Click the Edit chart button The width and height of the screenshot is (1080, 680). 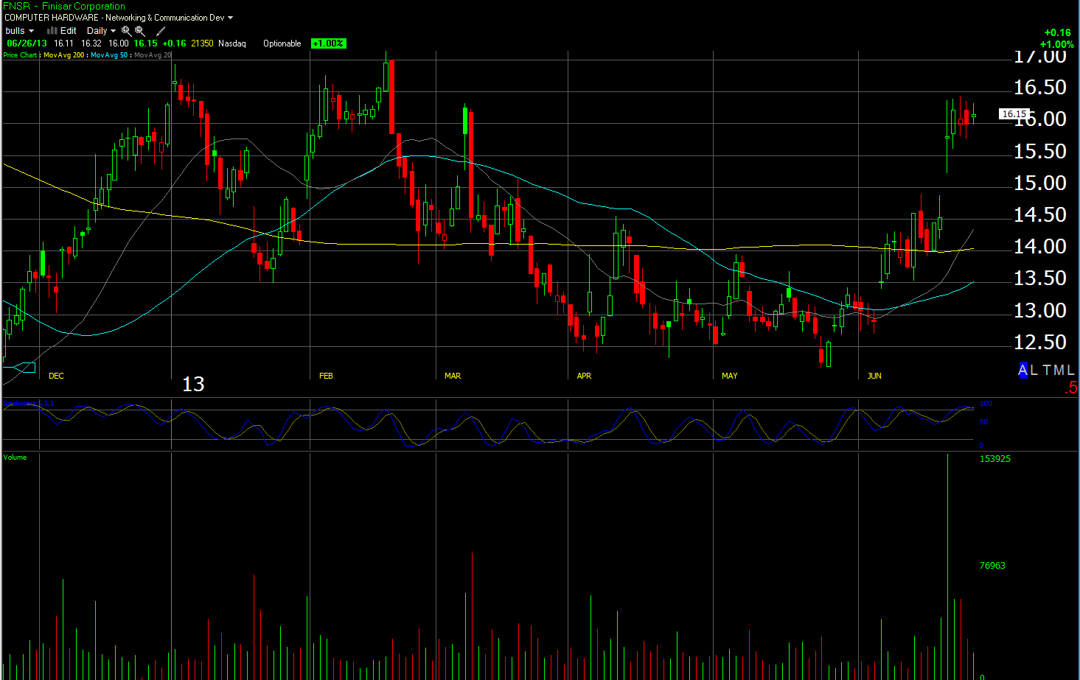click(x=62, y=31)
